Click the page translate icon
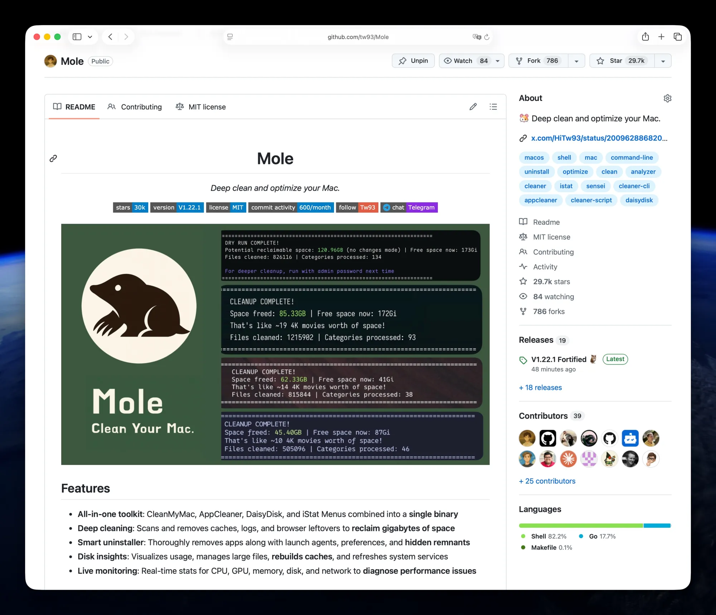 click(476, 37)
